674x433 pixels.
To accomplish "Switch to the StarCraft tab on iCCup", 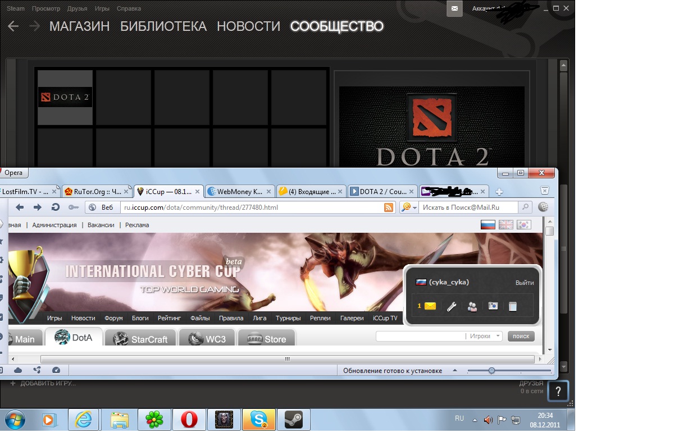I will (141, 338).
